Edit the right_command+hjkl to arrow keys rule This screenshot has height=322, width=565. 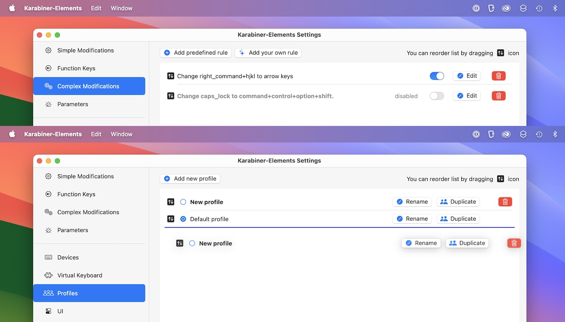tap(467, 76)
